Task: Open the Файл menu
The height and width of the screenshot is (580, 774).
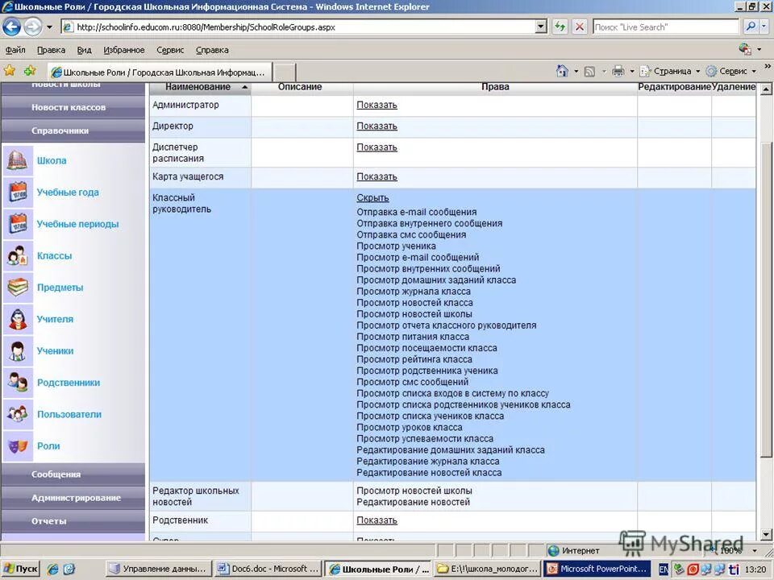Action: [x=15, y=50]
